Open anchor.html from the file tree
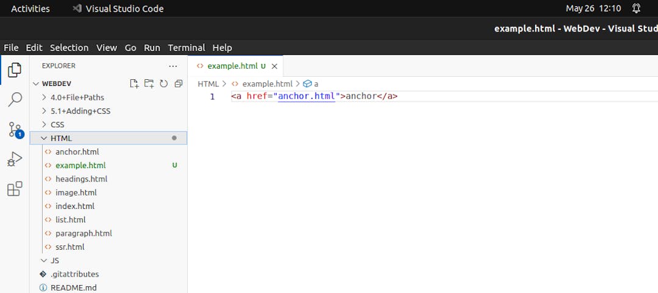The image size is (658, 293). (77, 152)
